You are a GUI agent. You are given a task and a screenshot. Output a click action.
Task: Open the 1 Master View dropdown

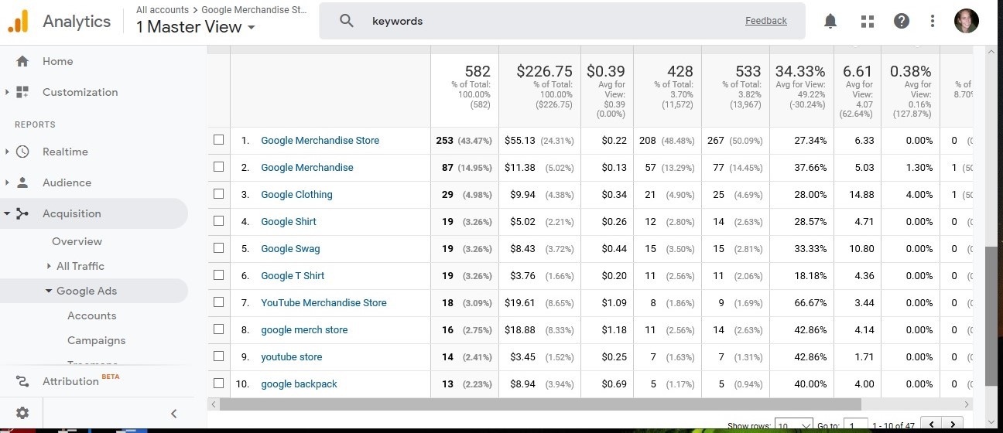click(x=196, y=27)
